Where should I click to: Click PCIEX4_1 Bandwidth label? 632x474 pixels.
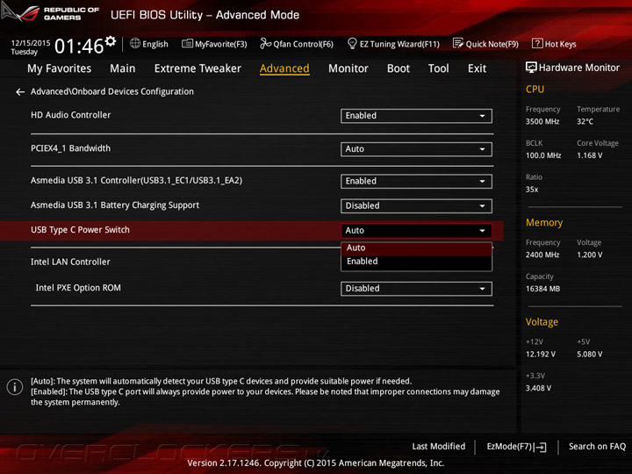coord(70,148)
